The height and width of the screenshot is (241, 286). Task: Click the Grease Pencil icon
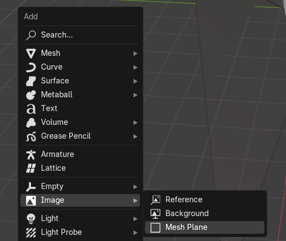[x=31, y=136]
